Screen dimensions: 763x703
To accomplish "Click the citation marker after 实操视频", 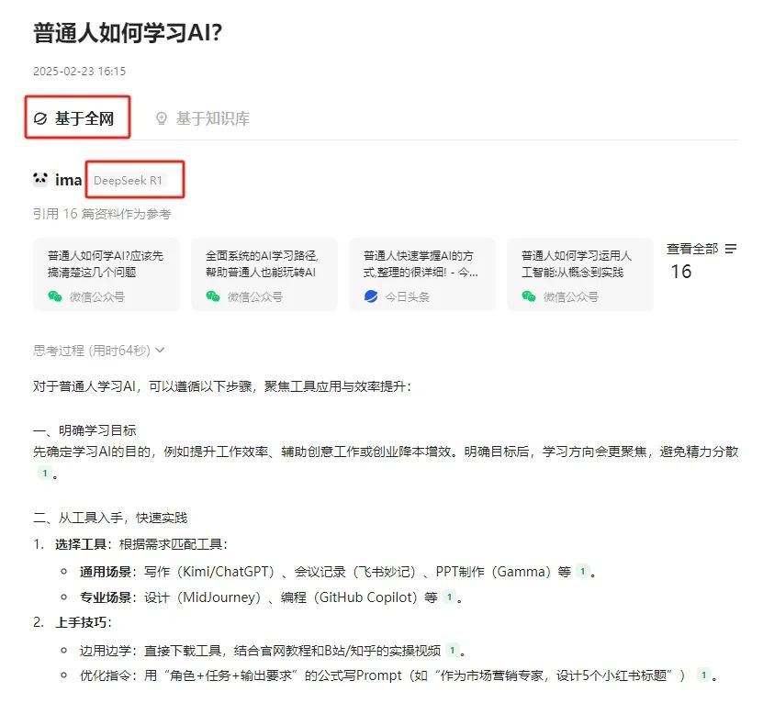I will click(452, 650).
